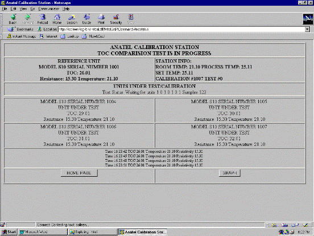Image resolution: width=314 pixels, height=236 pixels.
Task: Click 'MODEL S10 SERIAL NUMBER 1006' text
Action: click(78, 127)
